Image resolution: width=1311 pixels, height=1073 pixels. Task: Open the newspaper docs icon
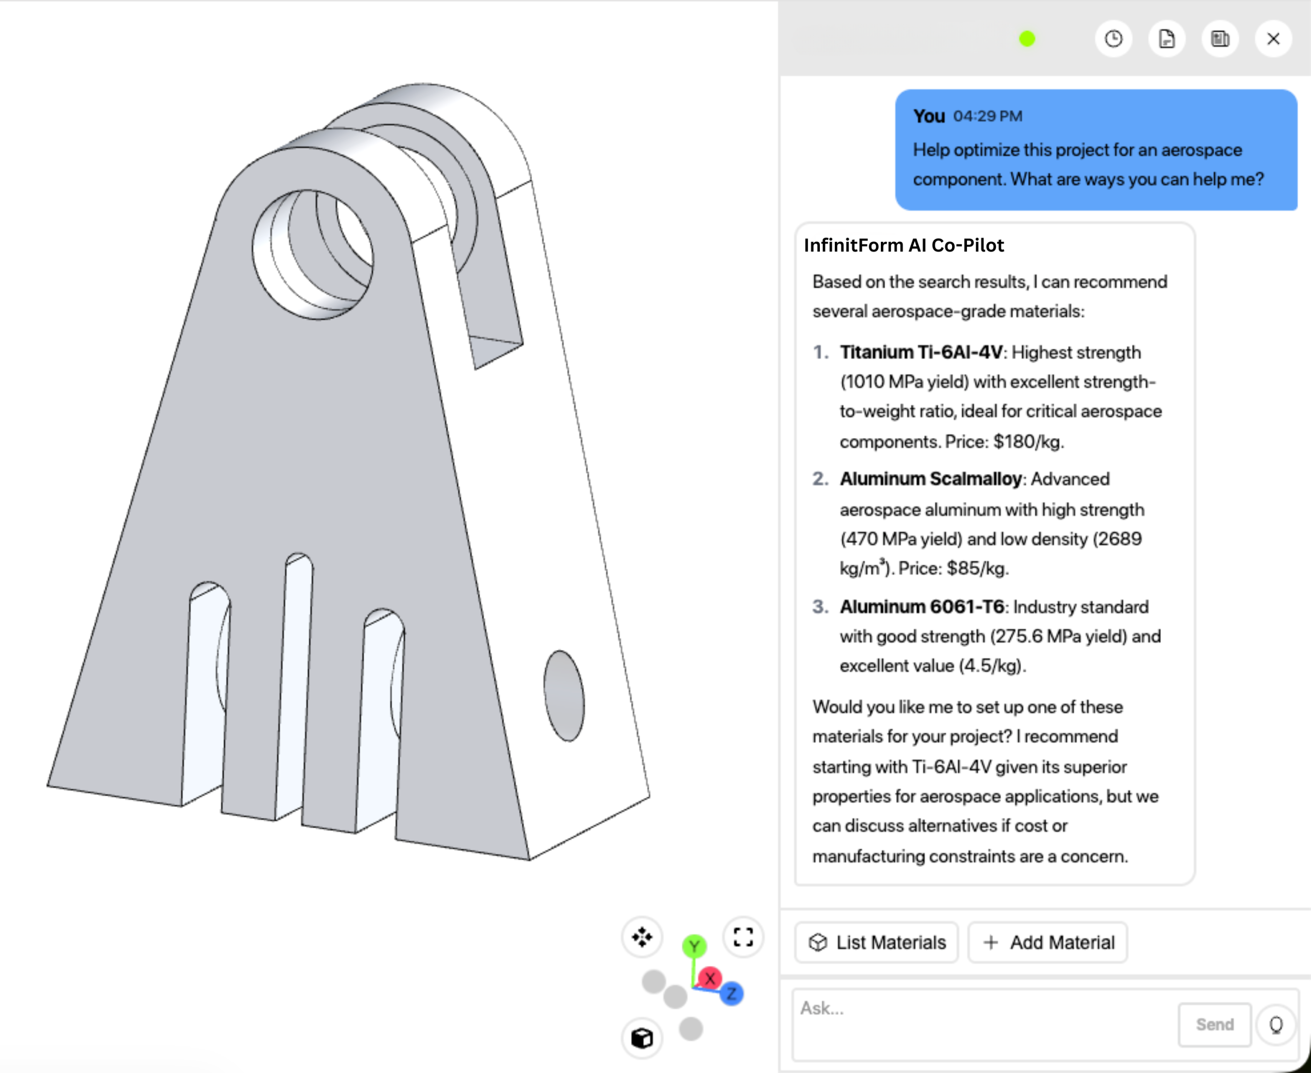tap(1219, 39)
